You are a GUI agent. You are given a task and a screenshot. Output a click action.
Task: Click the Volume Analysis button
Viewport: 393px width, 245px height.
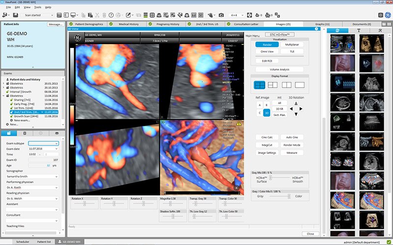(x=280, y=70)
